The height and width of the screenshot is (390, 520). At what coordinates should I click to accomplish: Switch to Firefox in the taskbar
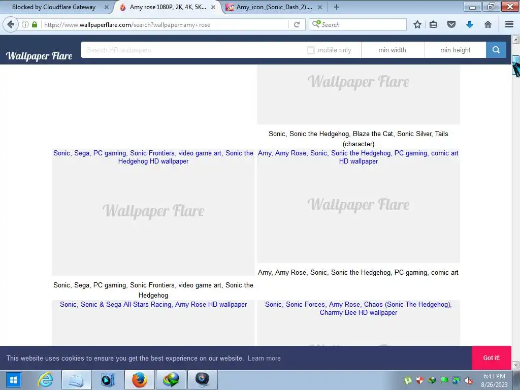139,380
